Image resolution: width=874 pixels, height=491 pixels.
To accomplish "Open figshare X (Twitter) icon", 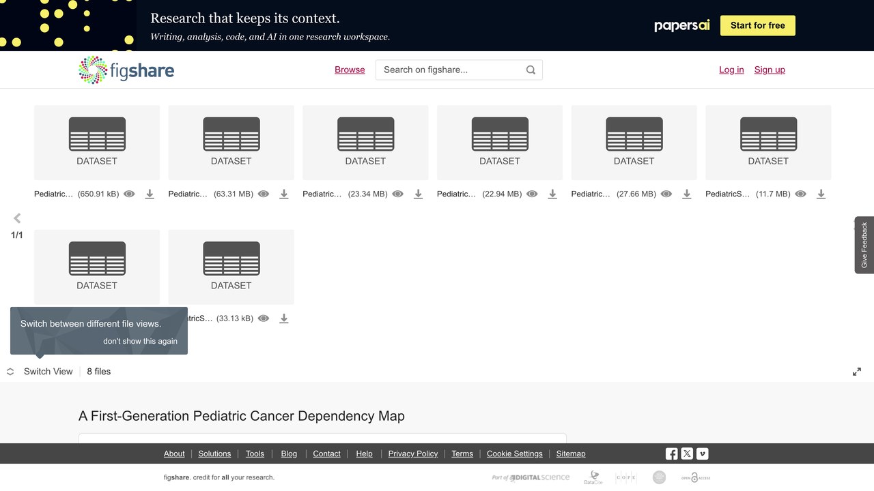I will (x=687, y=453).
